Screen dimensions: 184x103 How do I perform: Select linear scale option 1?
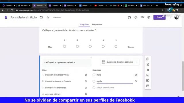tap(64, 46)
